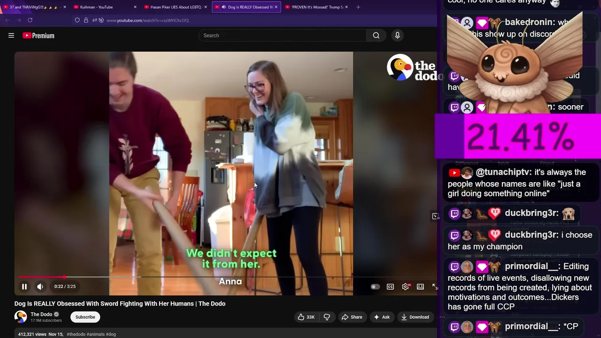The width and height of the screenshot is (601, 338).
Task: Select the 'Dog Is REALLY Obsessed' tab
Action: click(247, 7)
